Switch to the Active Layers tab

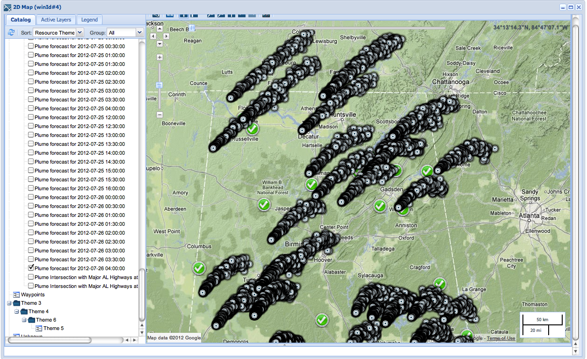point(56,20)
